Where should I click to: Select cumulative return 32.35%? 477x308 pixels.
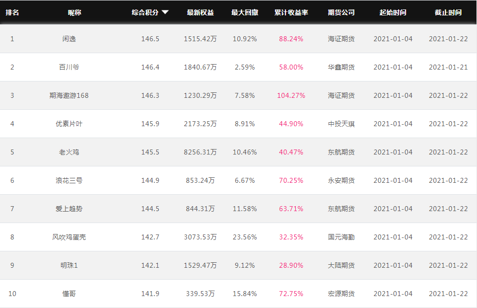tap(291, 237)
